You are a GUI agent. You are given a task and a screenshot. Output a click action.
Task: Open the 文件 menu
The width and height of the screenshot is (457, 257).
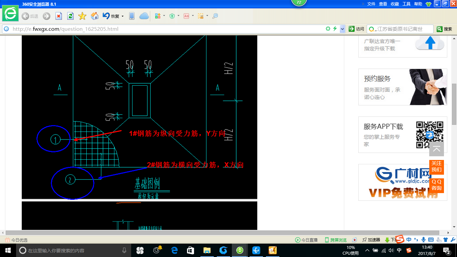point(371,4)
